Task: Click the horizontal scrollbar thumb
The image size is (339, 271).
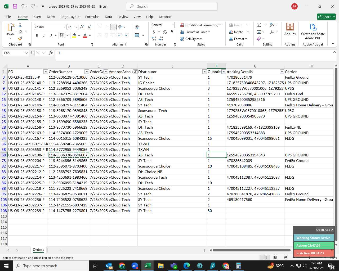Action: (x=252, y=250)
